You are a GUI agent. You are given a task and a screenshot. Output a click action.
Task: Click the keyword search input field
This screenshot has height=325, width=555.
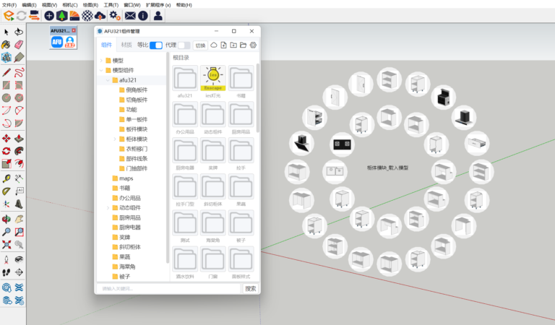click(168, 288)
